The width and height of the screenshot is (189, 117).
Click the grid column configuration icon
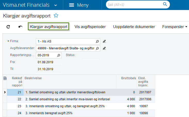tap(5, 78)
